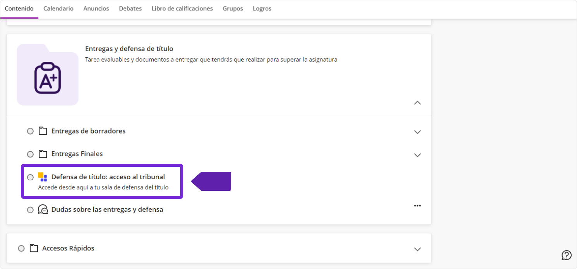This screenshot has width=577, height=269.
Task: Mark Entregas de borradores progress circle
Action: (x=30, y=131)
